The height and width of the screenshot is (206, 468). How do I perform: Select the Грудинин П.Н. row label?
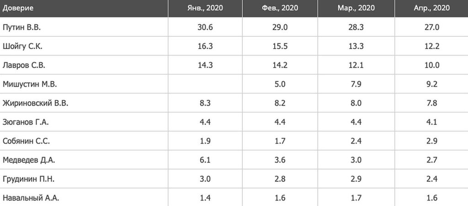29,179
